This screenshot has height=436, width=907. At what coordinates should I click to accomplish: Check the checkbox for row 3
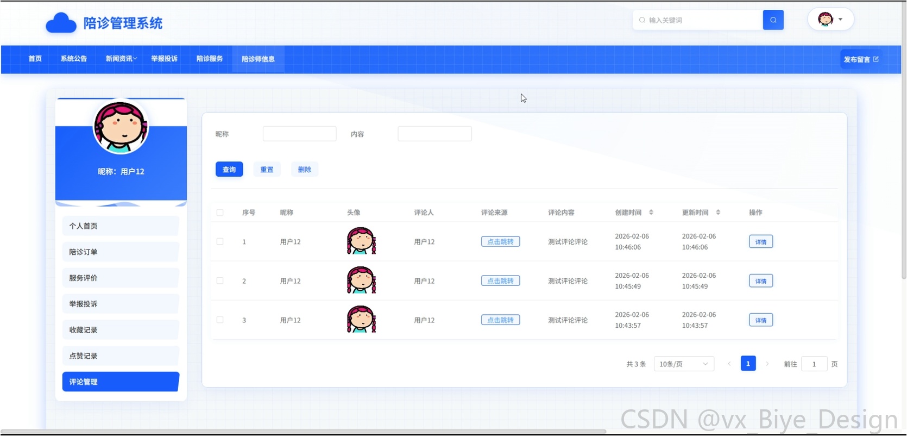click(x=220, y=320)
